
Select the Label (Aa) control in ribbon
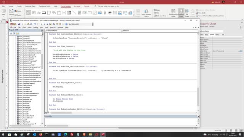[39, 13]
